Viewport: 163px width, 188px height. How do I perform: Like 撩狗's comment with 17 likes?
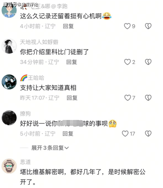pos(125,134)
